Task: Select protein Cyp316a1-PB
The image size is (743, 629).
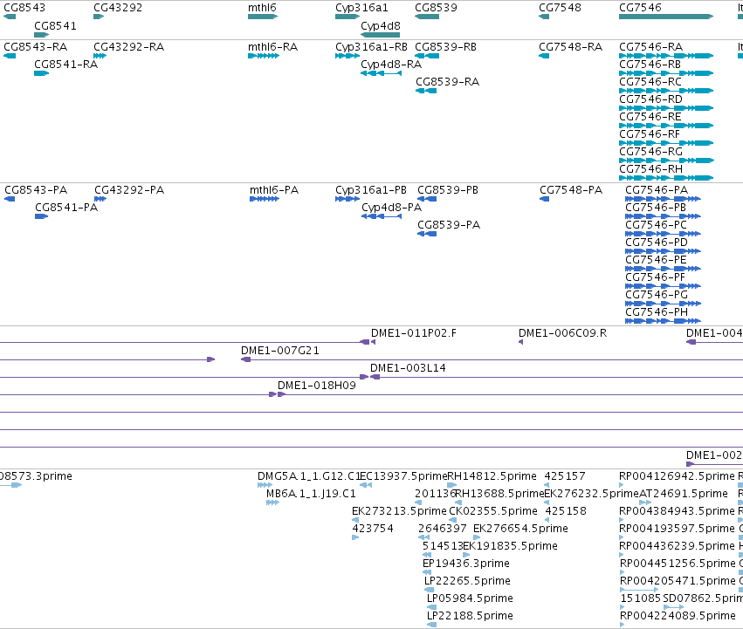Action: 371,190
